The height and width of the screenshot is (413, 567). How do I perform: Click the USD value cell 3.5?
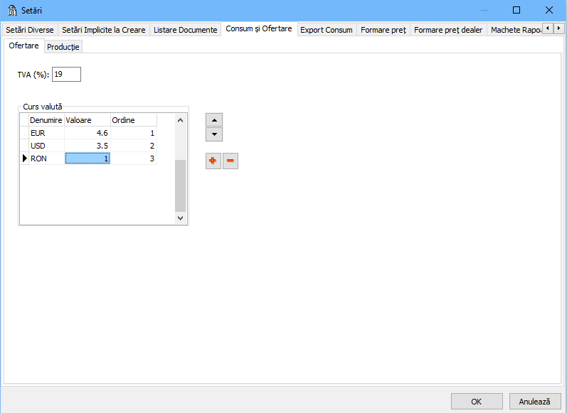[88, 146]
